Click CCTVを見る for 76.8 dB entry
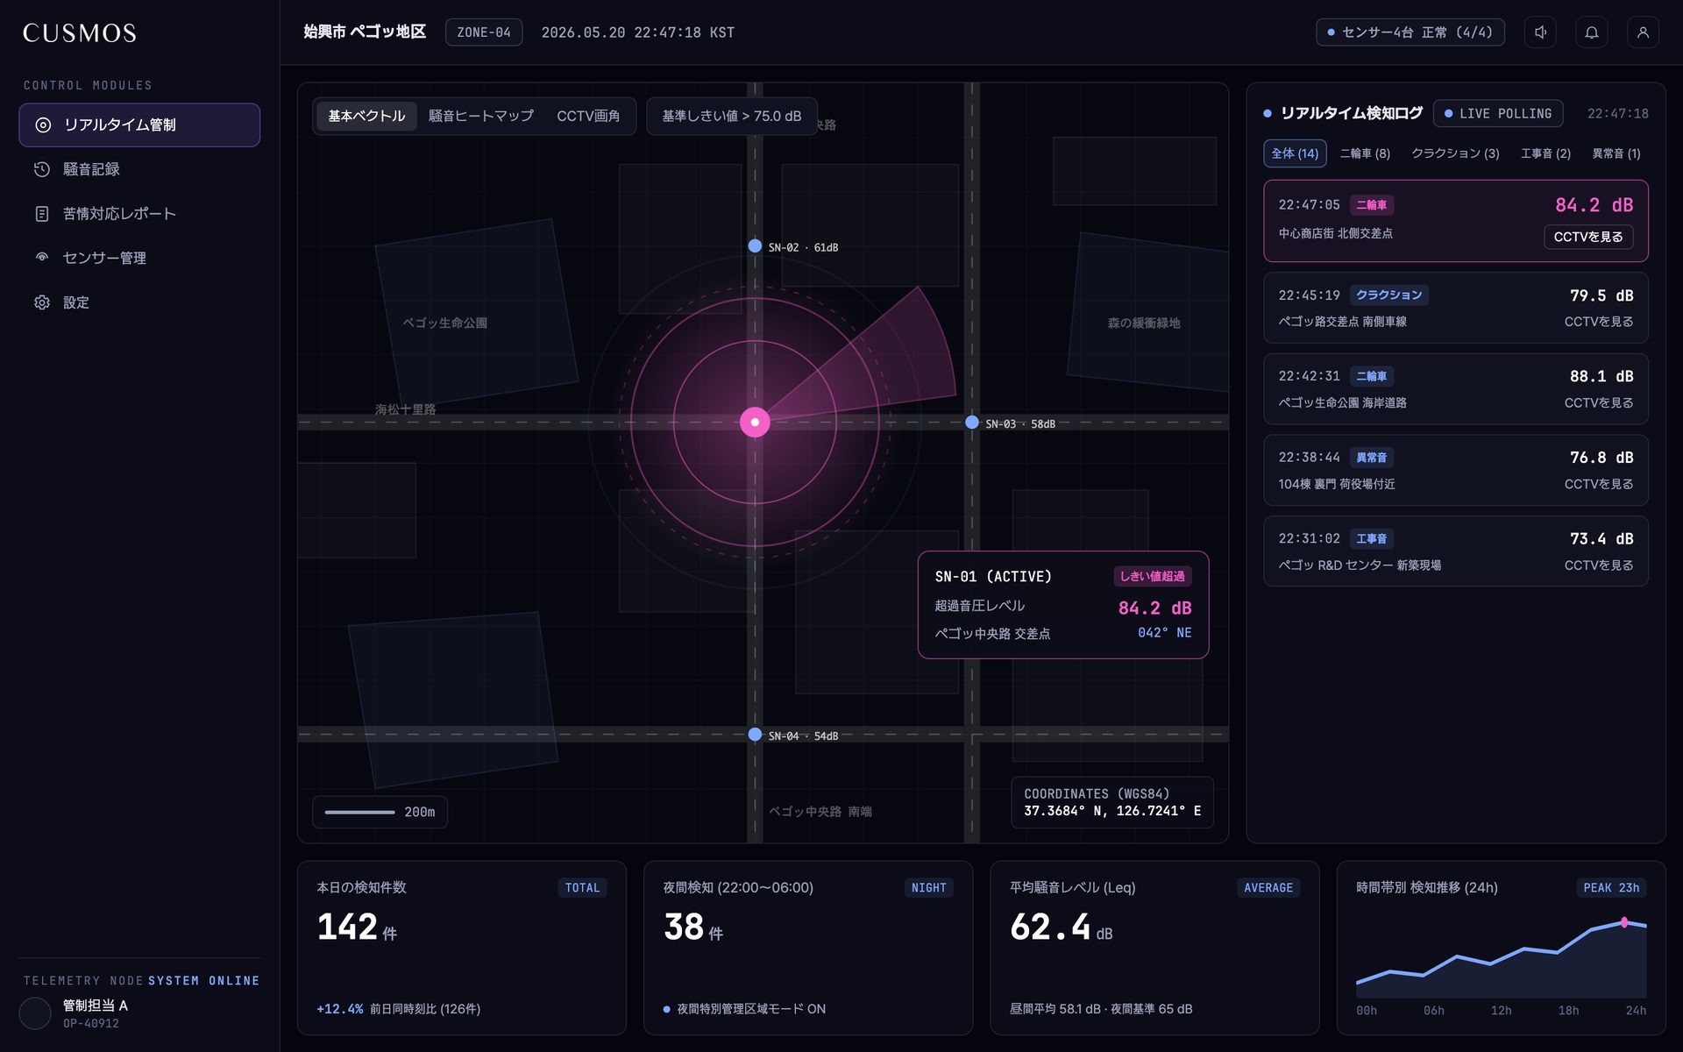Screen dimensions: 1683x1052 pyautogui.click(x=1599, y=484)
